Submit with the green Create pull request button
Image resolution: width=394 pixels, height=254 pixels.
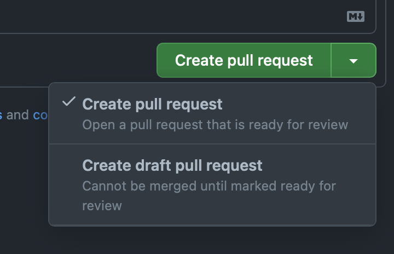pos(244,60)
